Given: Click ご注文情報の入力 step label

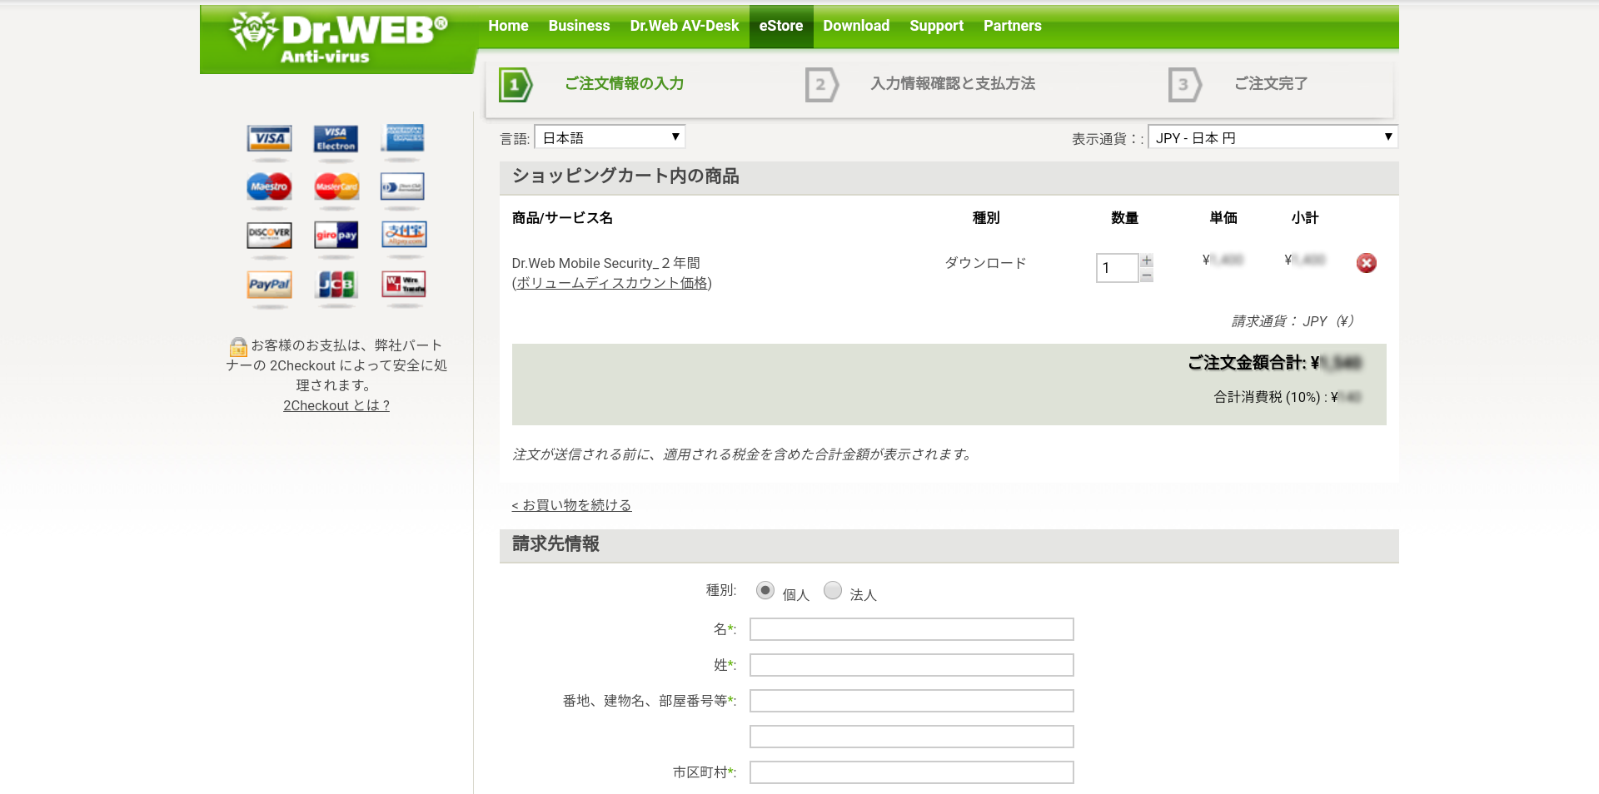Looking at the screenshot, I should point(624,83).
